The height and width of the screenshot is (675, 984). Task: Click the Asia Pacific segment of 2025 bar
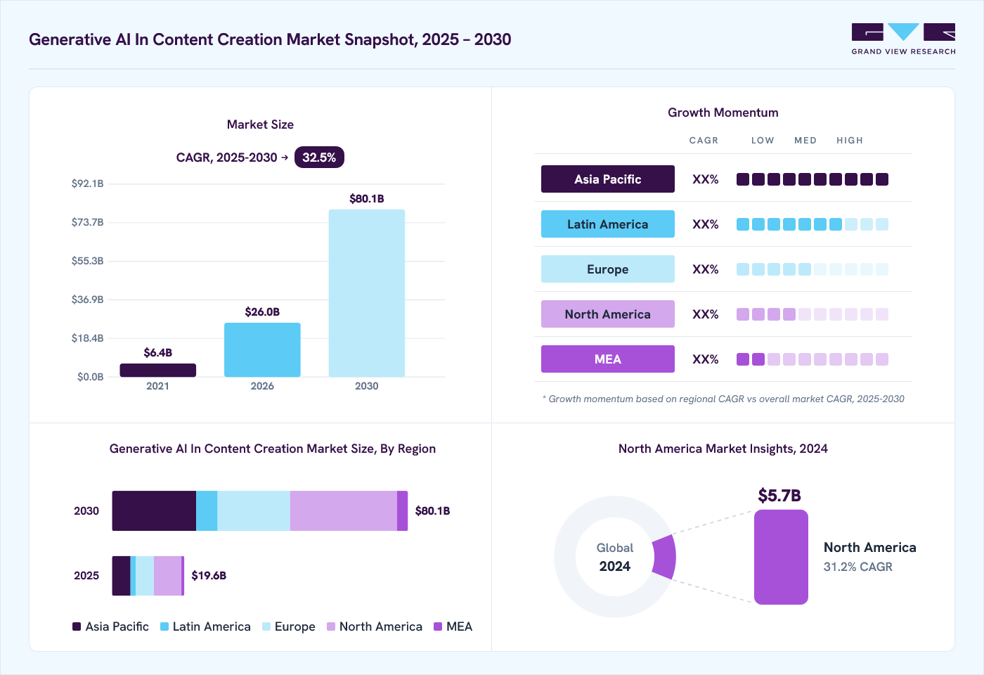pyautogui.click(x=122, y=576)
